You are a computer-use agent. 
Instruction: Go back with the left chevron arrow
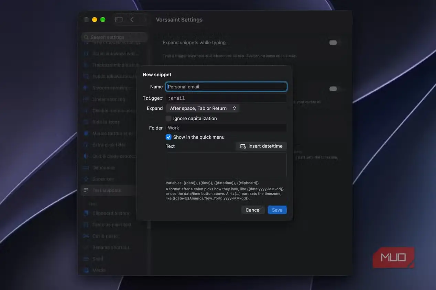coord(132,20)
